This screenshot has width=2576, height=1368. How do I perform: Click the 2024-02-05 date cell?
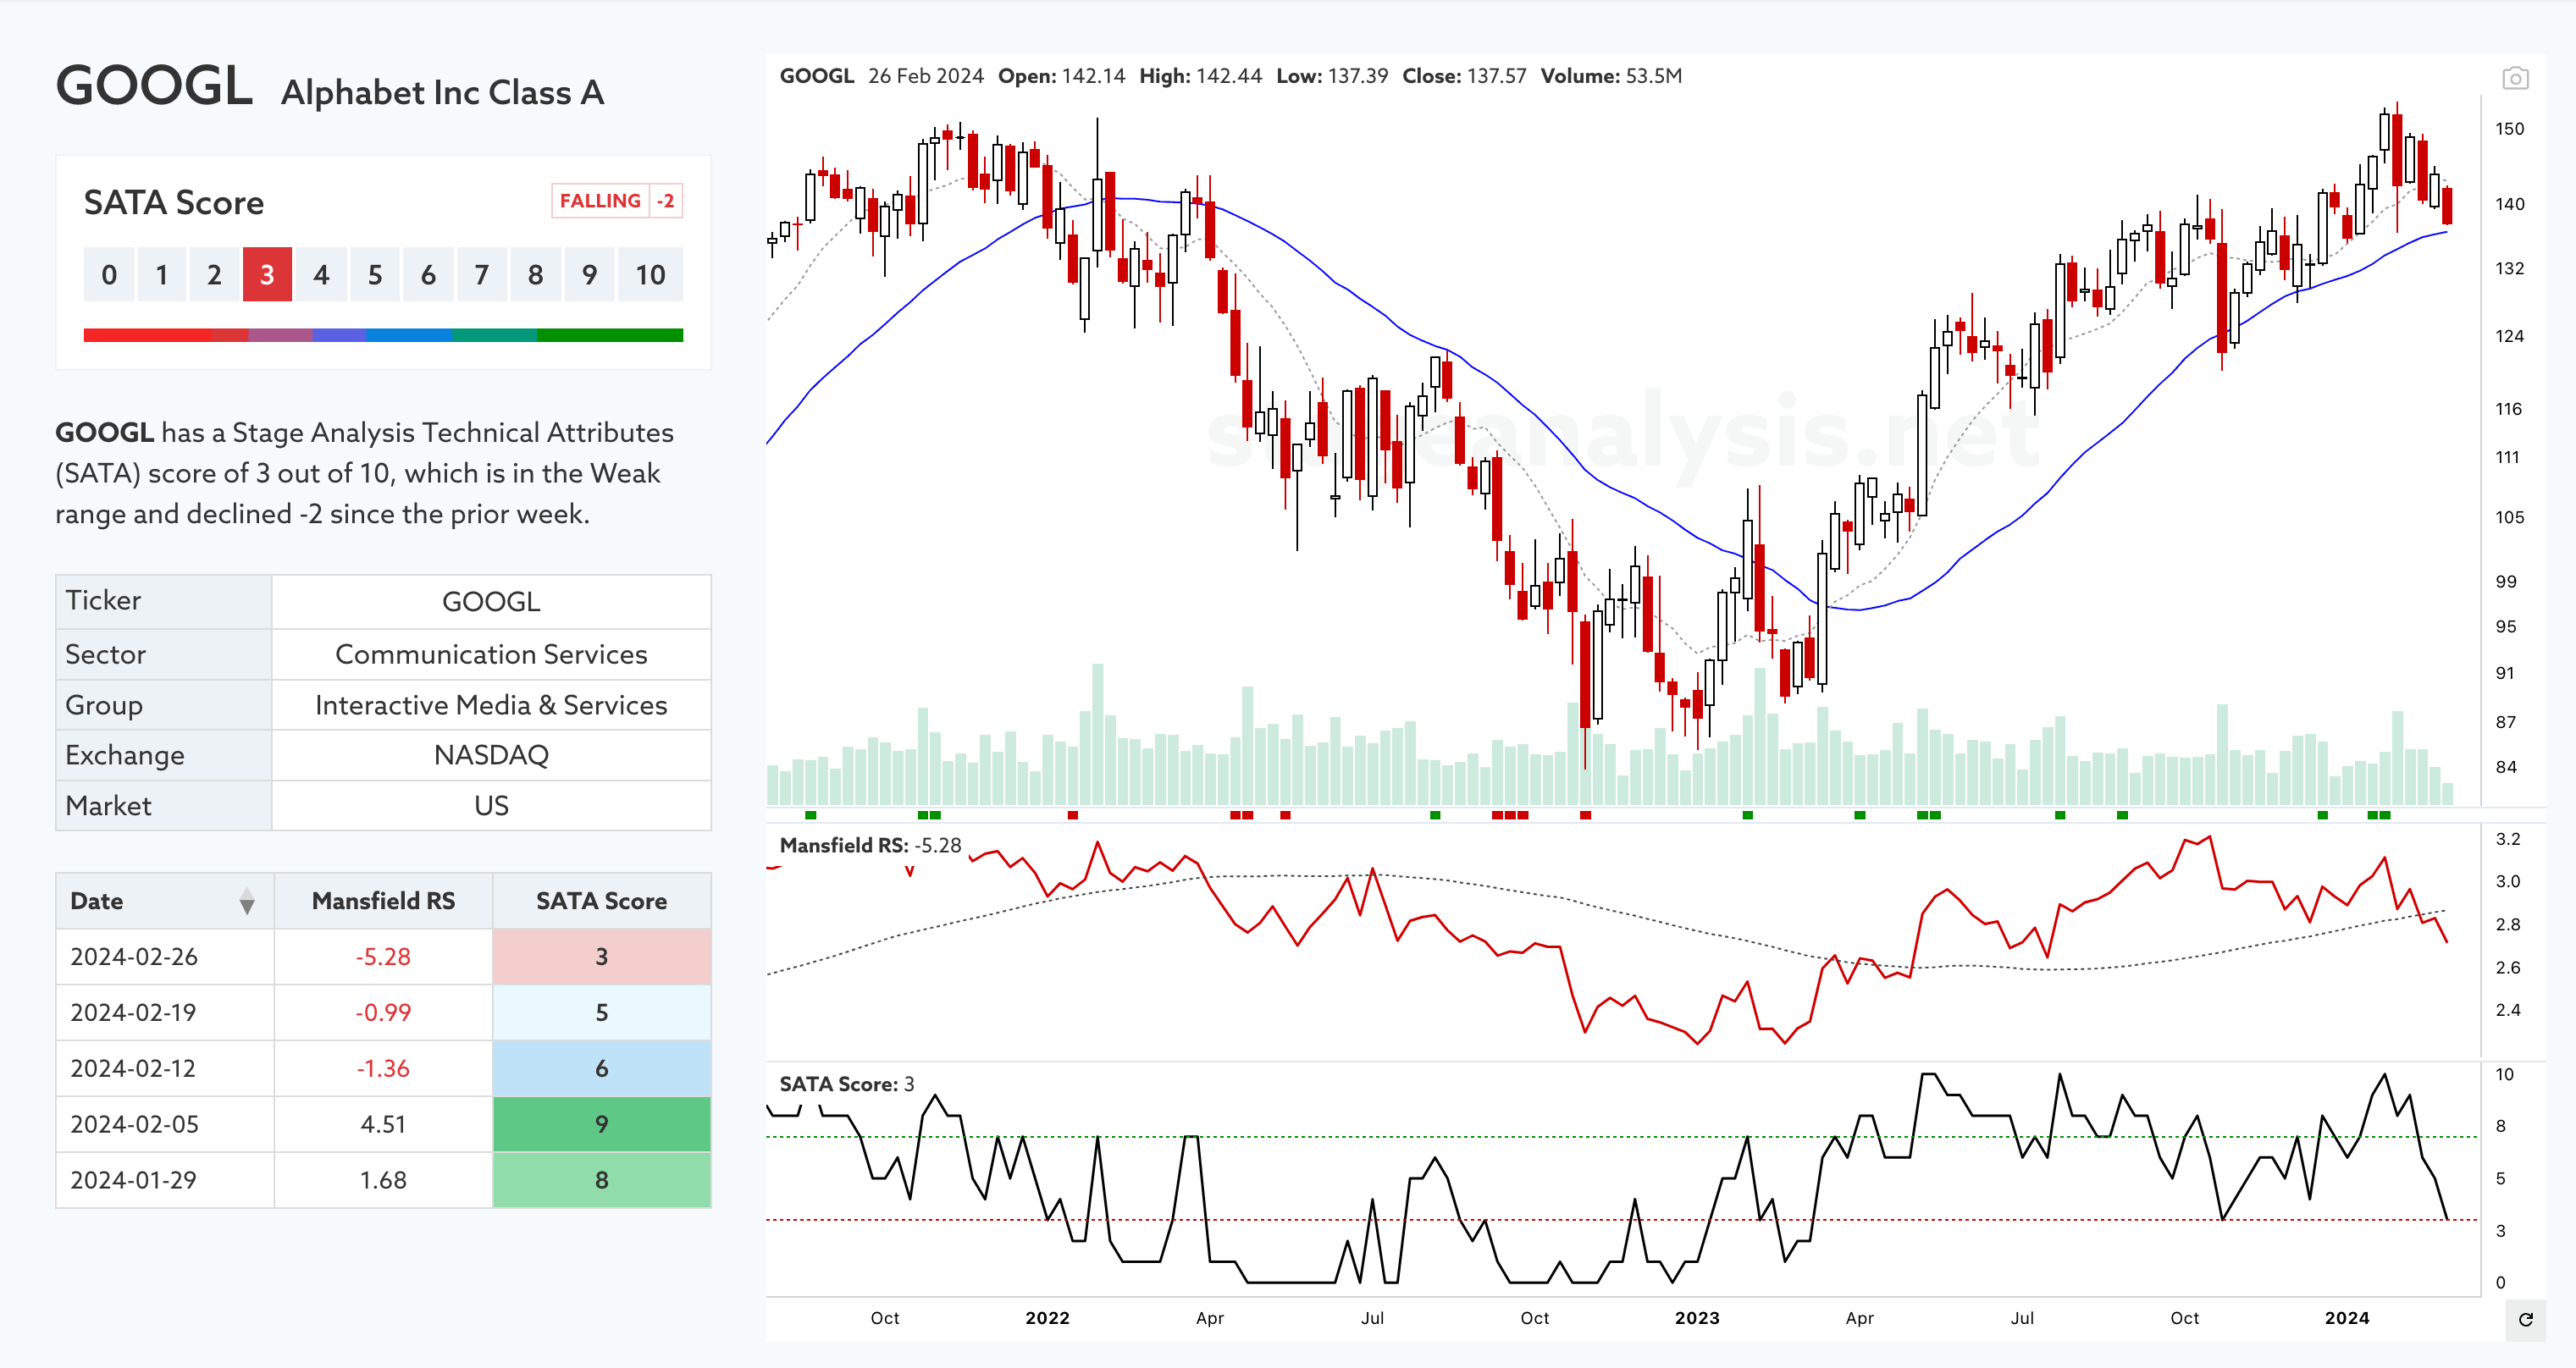click(x=165, y=1125)
